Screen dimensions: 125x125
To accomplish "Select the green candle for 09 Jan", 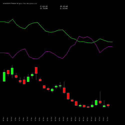I will pyautogui.click(x=96, y=102).
